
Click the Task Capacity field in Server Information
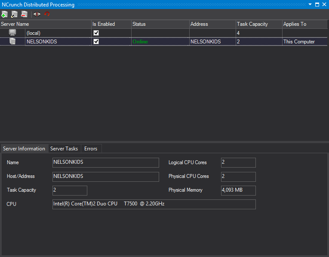point(70,190)
